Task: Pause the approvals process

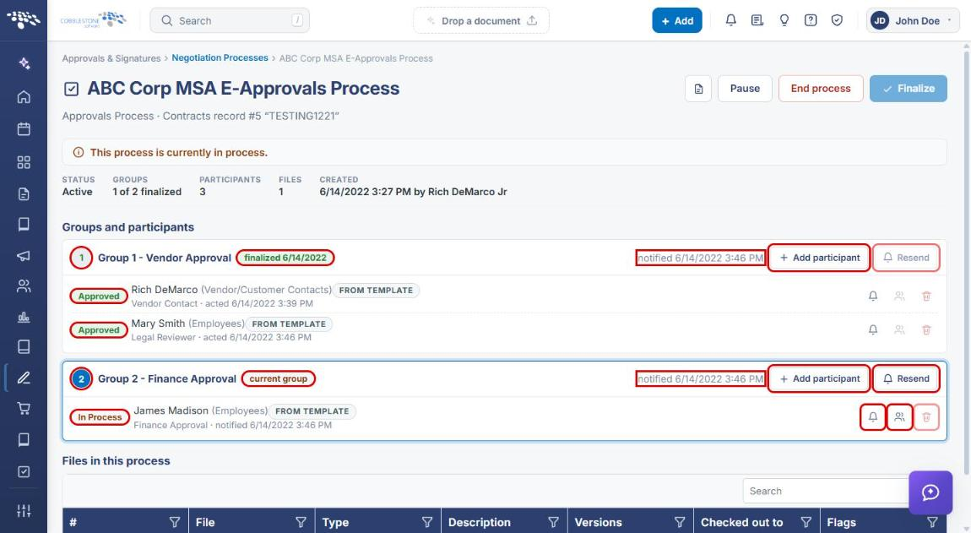Action: (x=745, y=89)
